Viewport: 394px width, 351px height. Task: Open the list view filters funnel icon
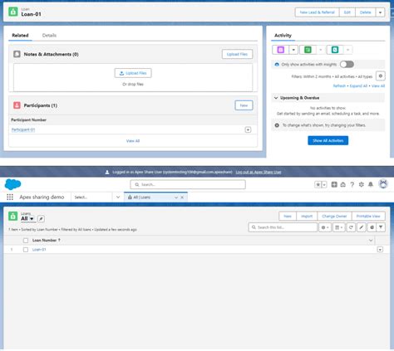click(x=381, y=227)
